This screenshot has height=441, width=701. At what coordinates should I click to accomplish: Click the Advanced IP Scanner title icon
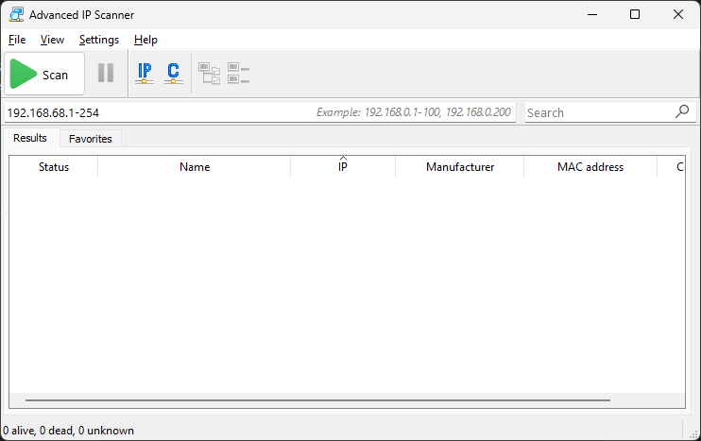pyautogui.click(x=15, y=15)
